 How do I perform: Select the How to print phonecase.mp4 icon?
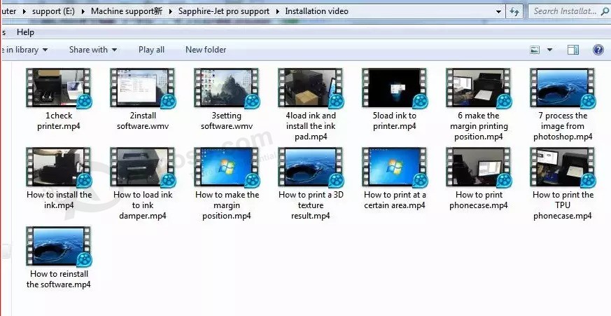(479, 167)
